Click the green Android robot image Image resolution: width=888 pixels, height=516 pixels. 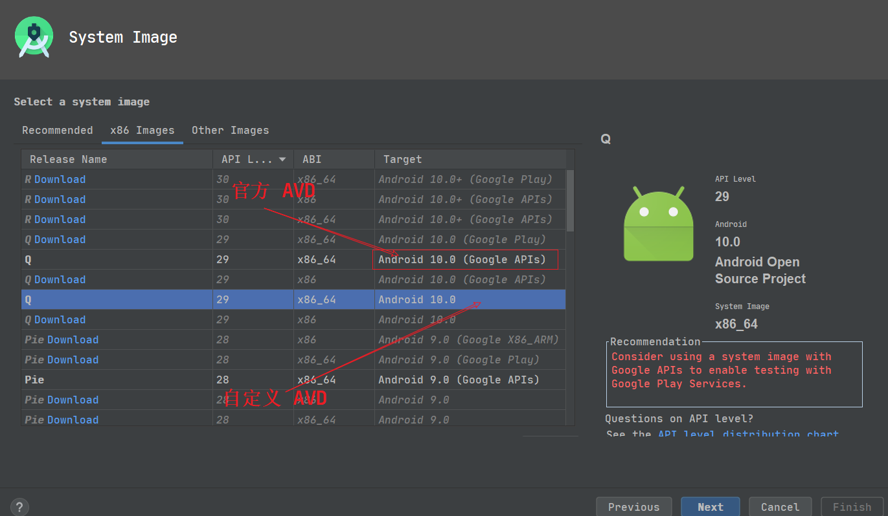(658, 224)
